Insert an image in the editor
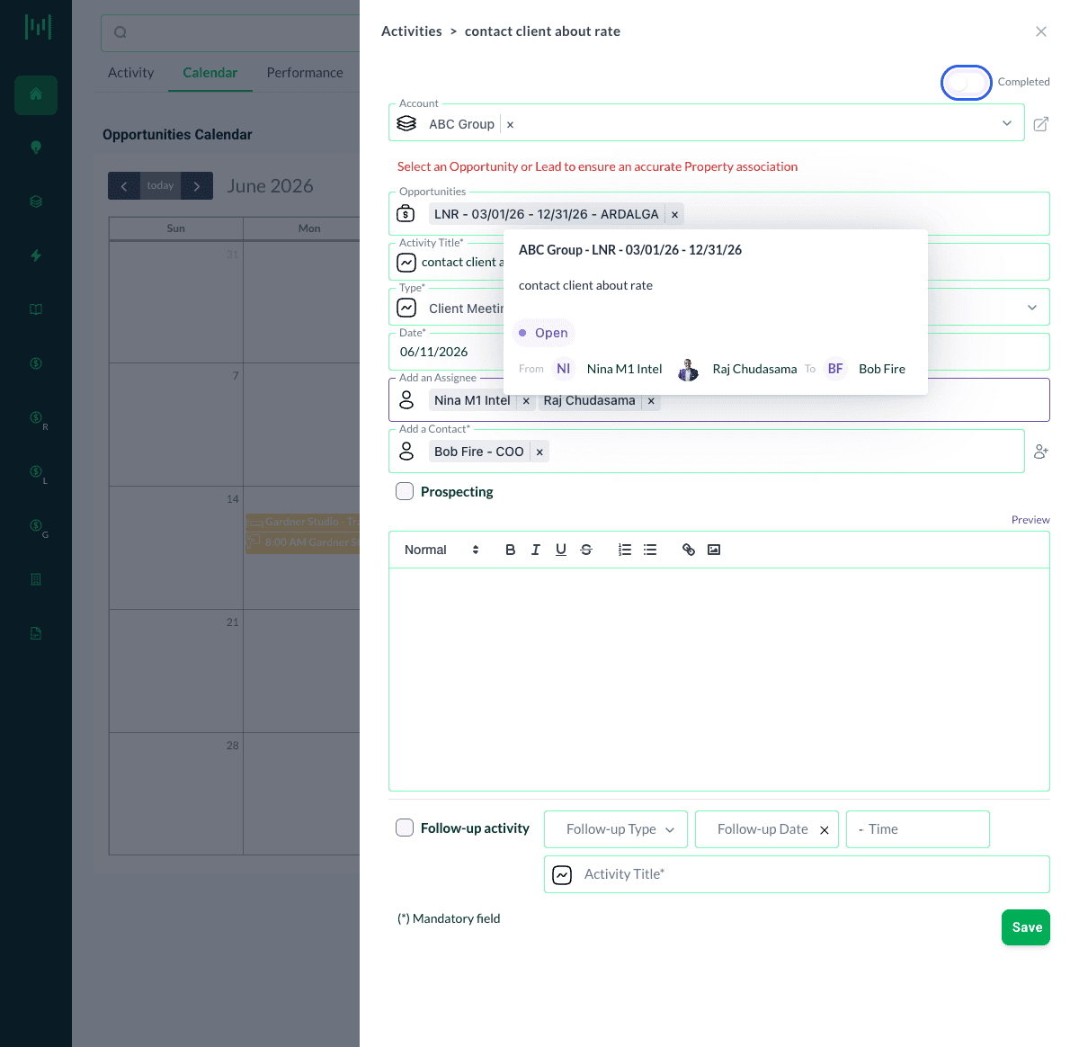Image resolution: width=1079 pixels, height=1047 pixels. (x=714, y=550)
